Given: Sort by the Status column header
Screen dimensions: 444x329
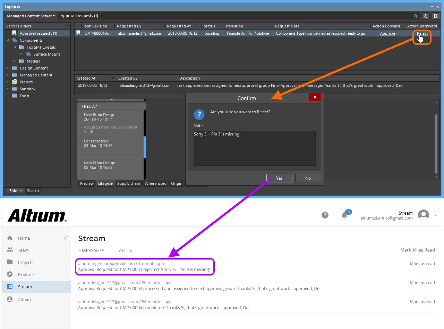Looking at the screenshot, I should tap(210, 26).
